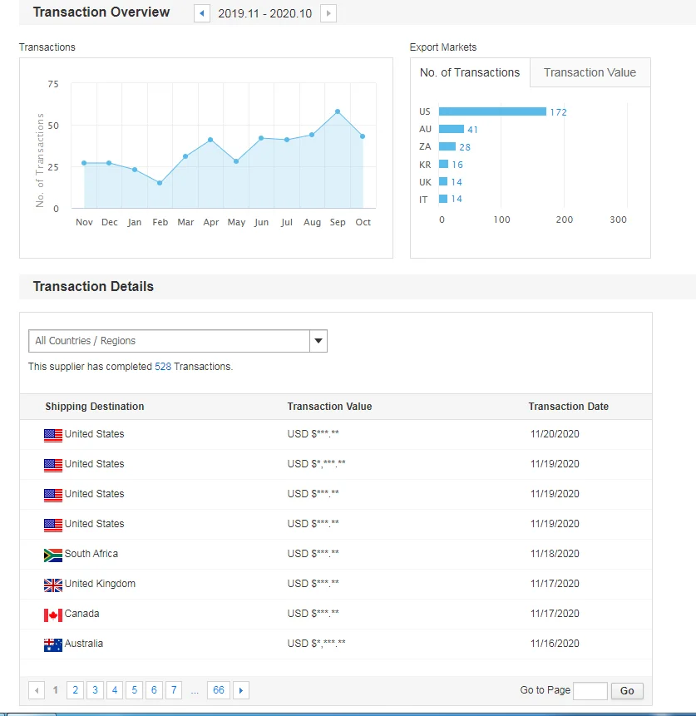Click the previous date range arrow
Viewport: 696px width, 716px height.
click(202, 13)
